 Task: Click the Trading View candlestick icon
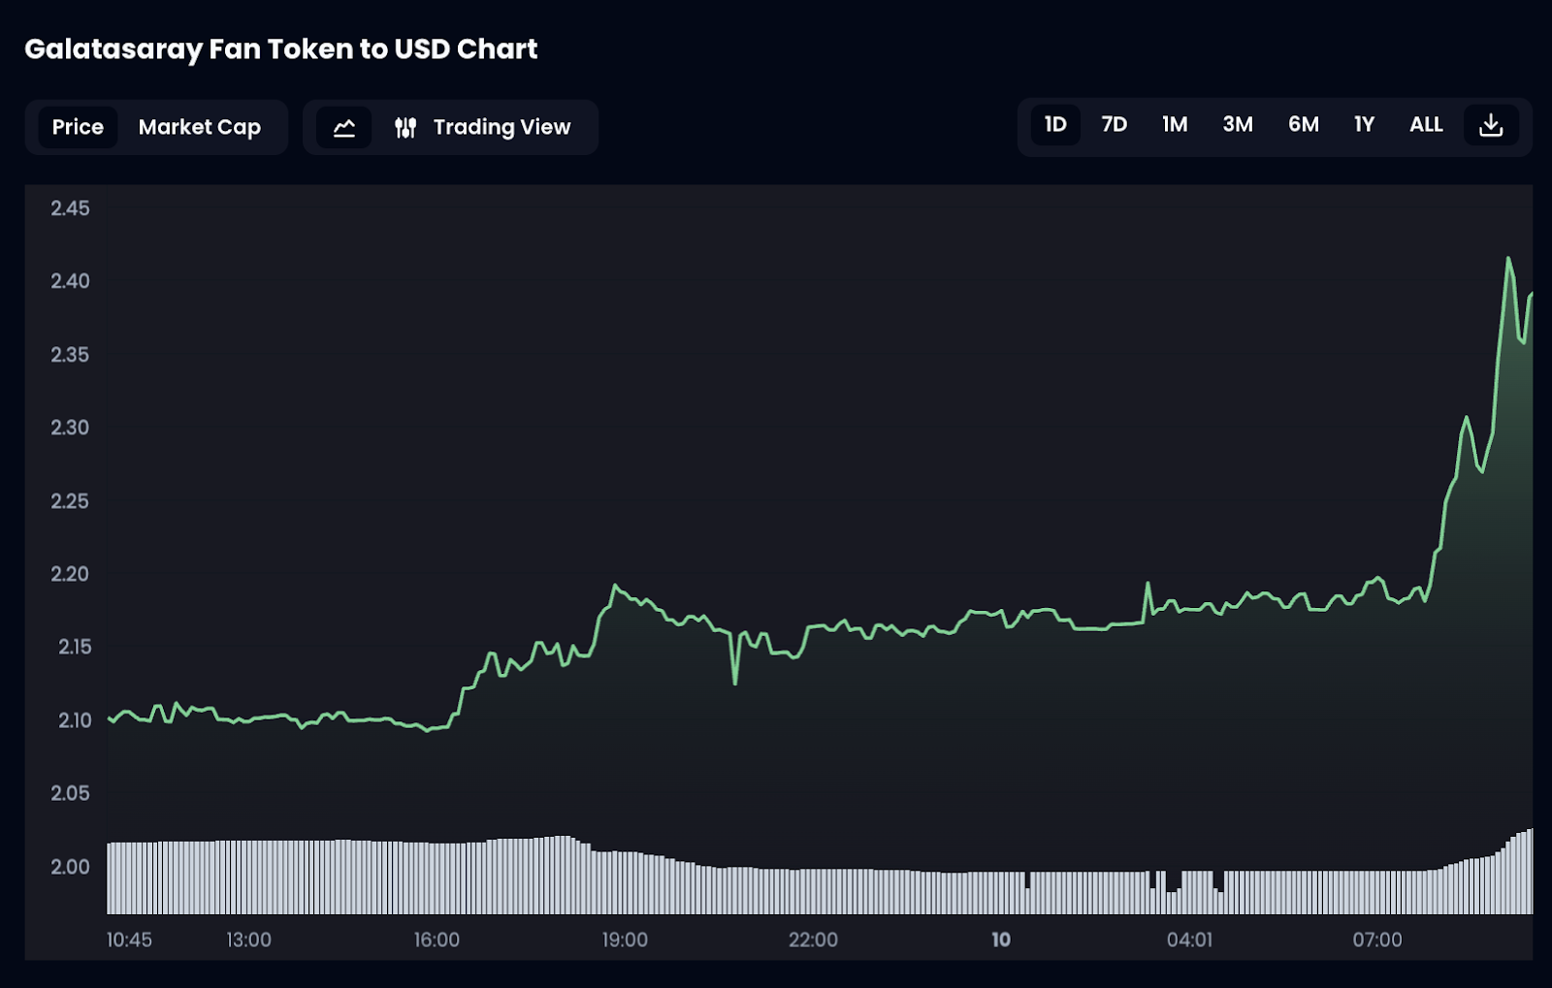point(405,128)
